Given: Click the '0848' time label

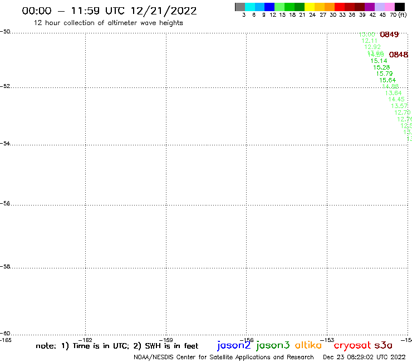Looking at the screenshot, I should click(398, 55).
